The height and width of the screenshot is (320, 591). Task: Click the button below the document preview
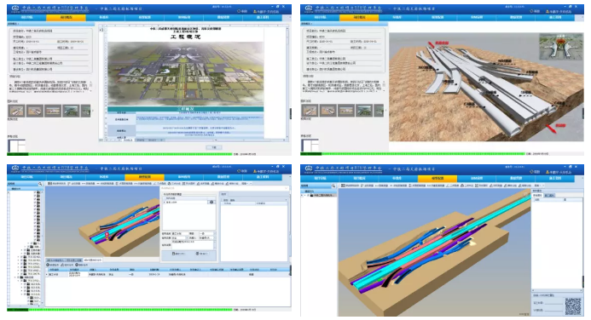pos(214,147)
